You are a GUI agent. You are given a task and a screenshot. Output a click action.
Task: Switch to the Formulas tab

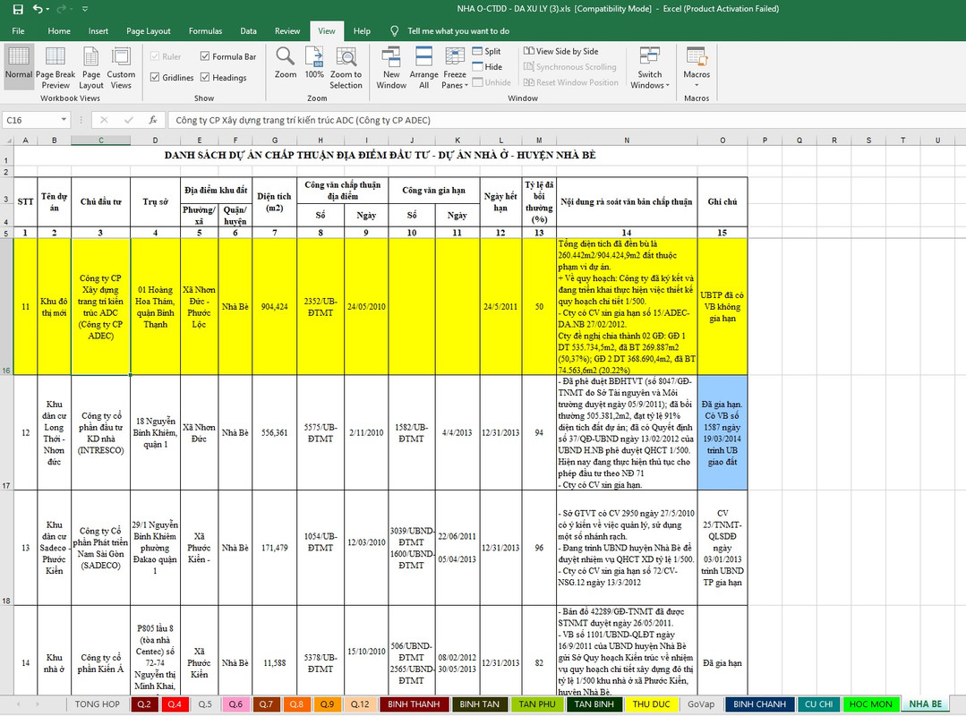coord(205,30)
